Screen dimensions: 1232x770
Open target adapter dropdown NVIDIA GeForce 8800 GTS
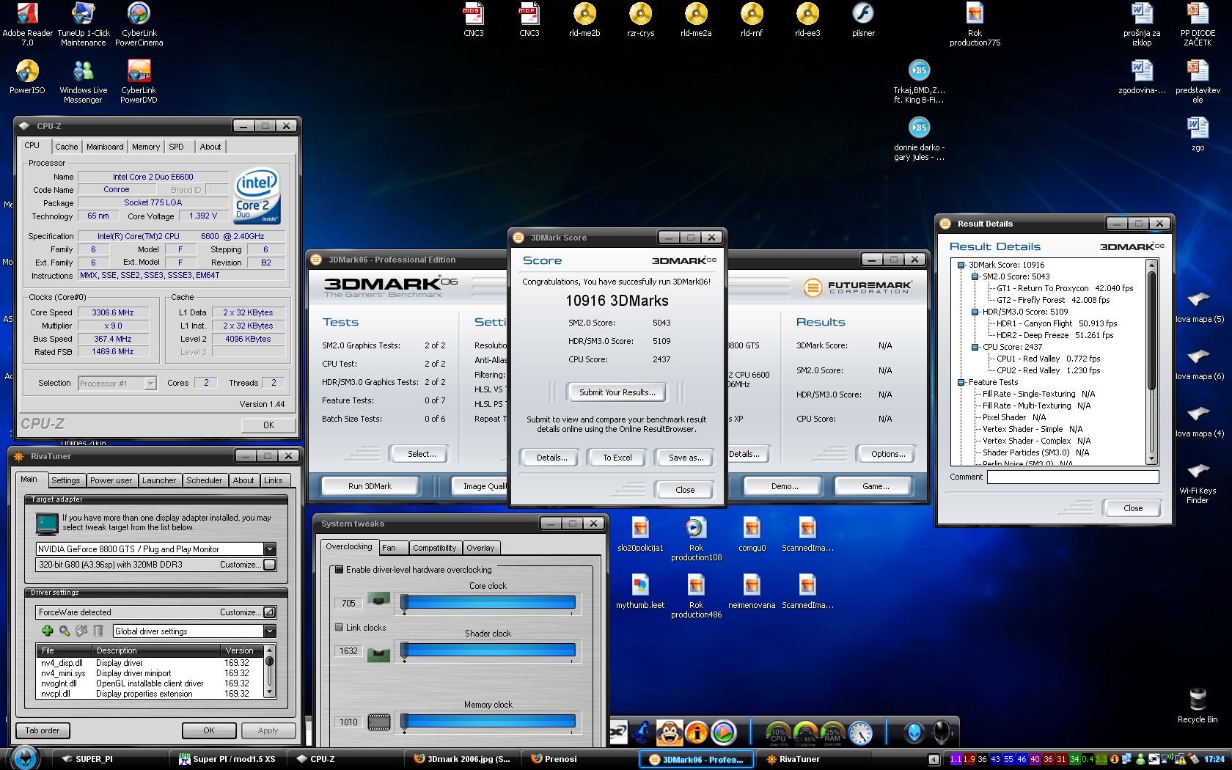click(270, 549)
